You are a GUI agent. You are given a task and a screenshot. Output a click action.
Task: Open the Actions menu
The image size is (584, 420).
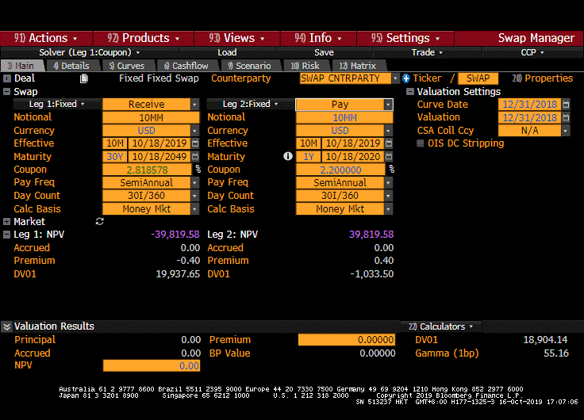46,38
